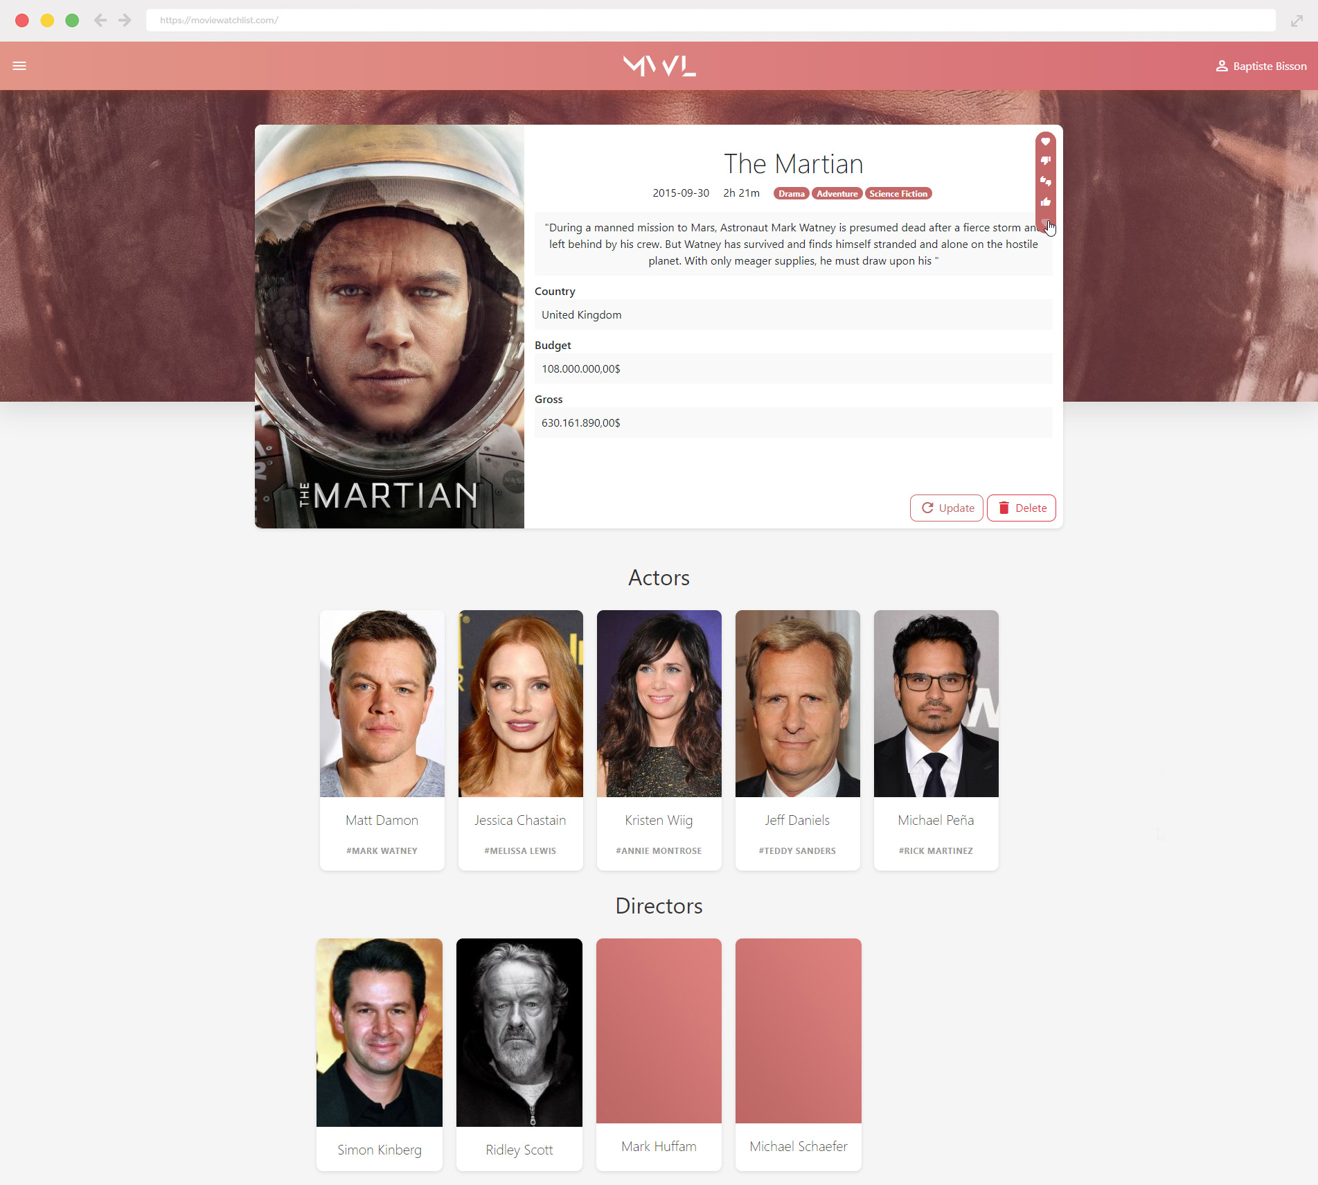Click the Update button

click(x=947, y=508)
